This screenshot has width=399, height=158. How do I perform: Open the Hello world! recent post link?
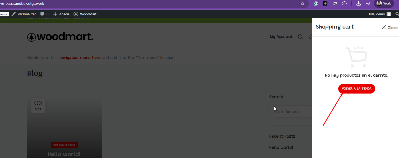pyautogui.click(x=281, y=147)
